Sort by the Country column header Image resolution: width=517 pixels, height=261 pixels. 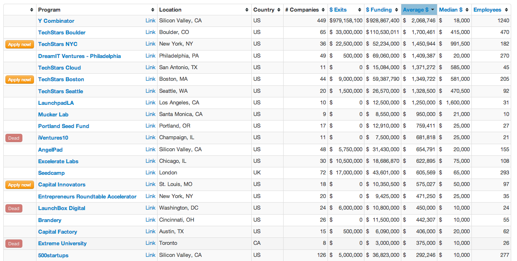[x=267, y=10]
